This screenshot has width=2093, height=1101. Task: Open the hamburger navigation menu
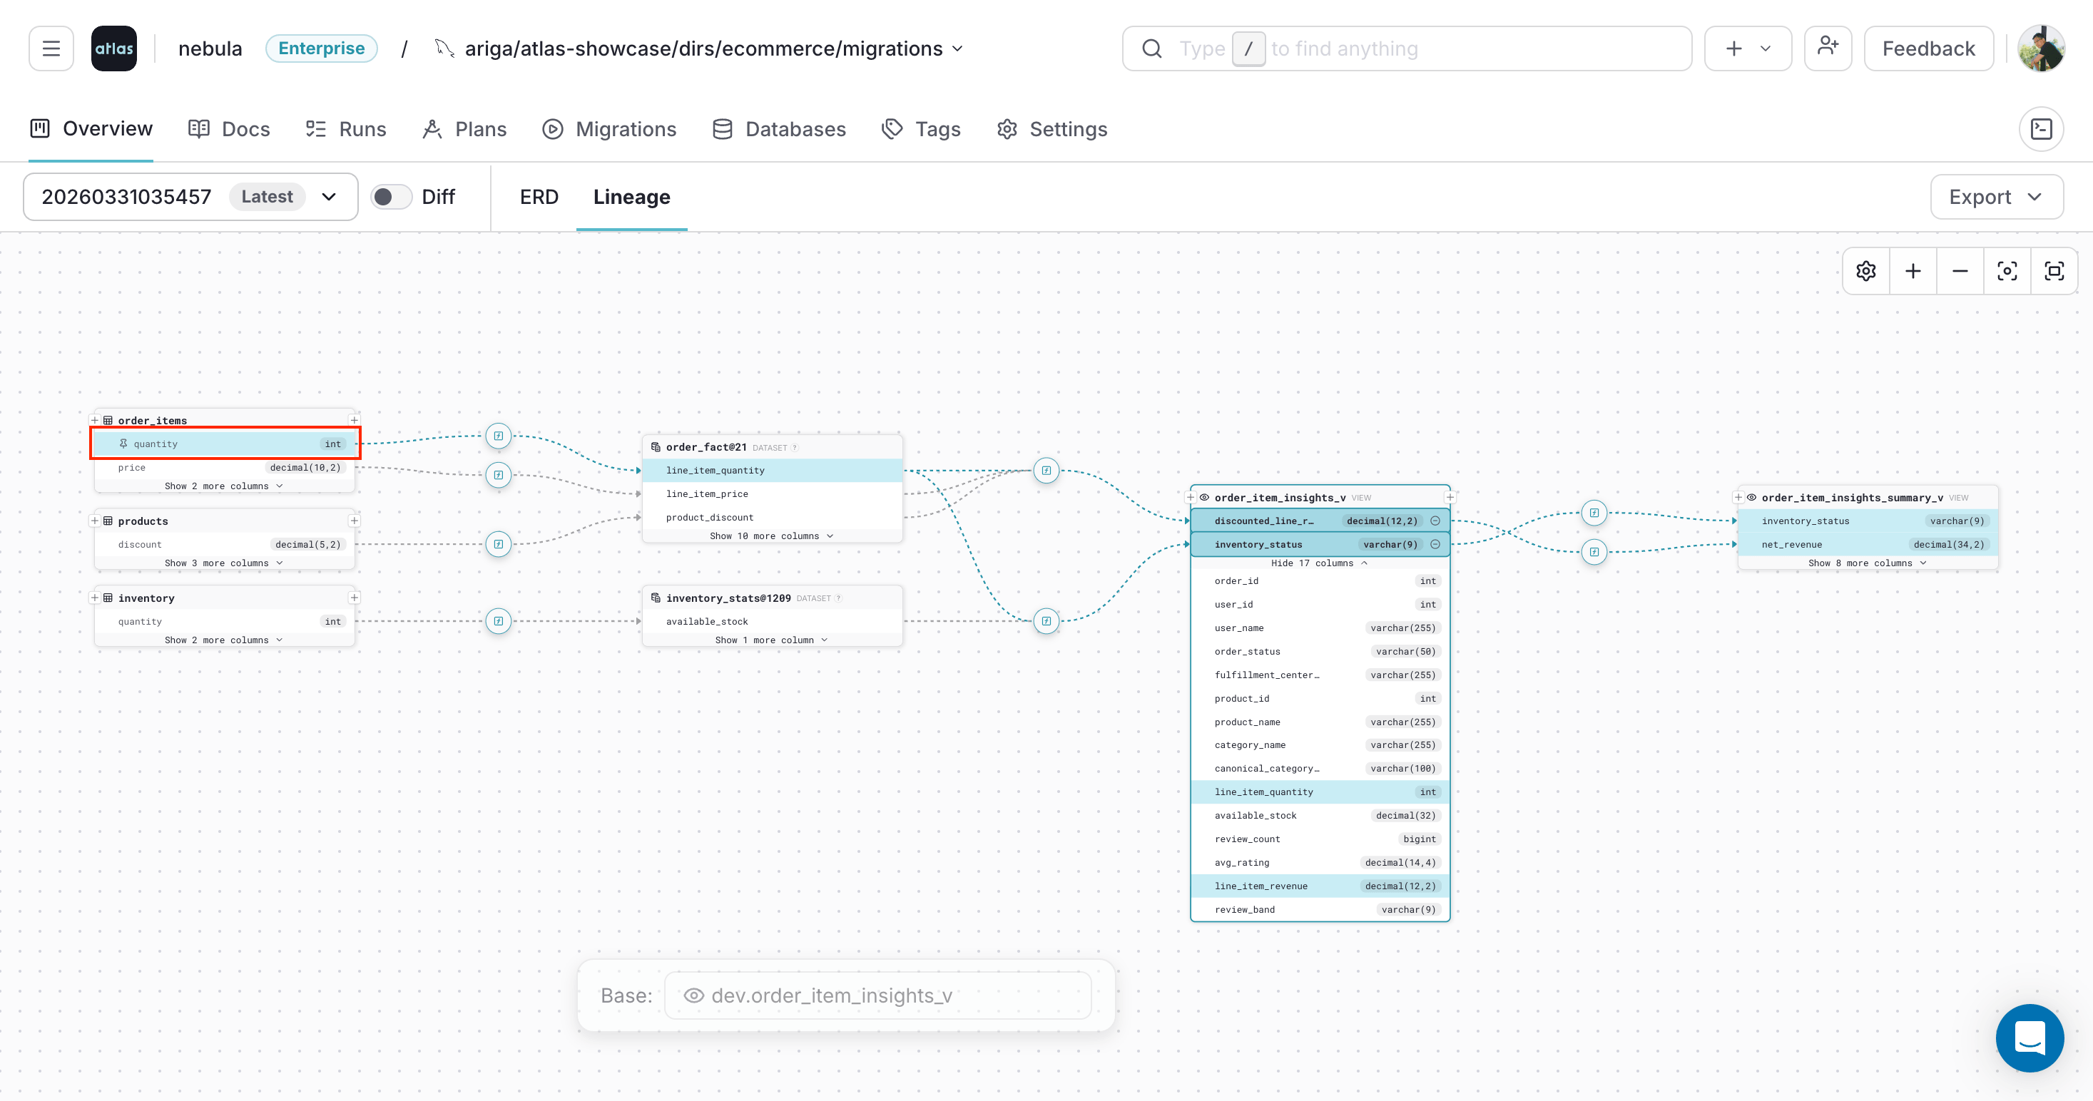pyautogui.click(x=51, y=48)
